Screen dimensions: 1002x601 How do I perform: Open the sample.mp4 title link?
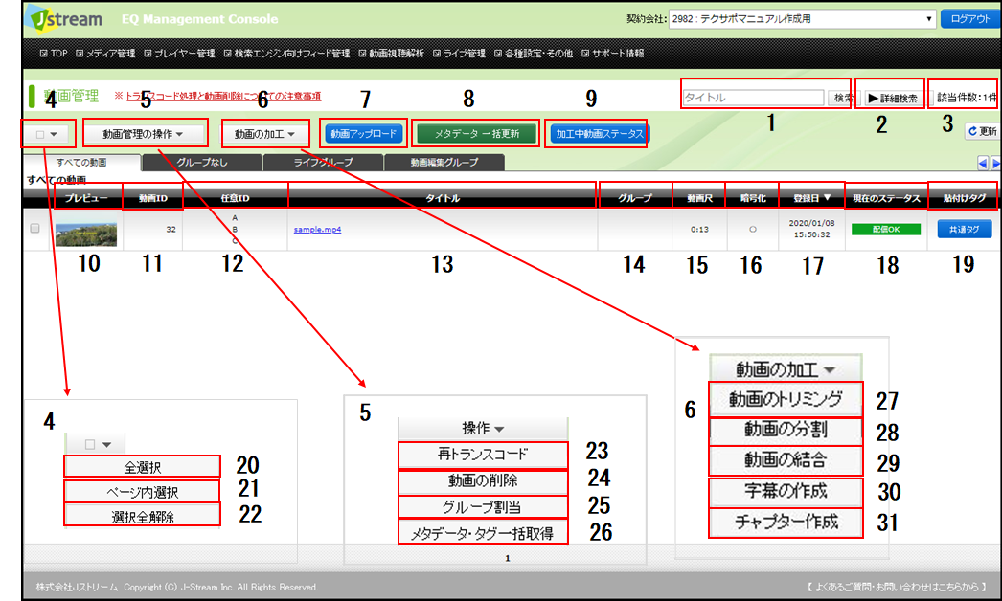(x=316, y=230)
